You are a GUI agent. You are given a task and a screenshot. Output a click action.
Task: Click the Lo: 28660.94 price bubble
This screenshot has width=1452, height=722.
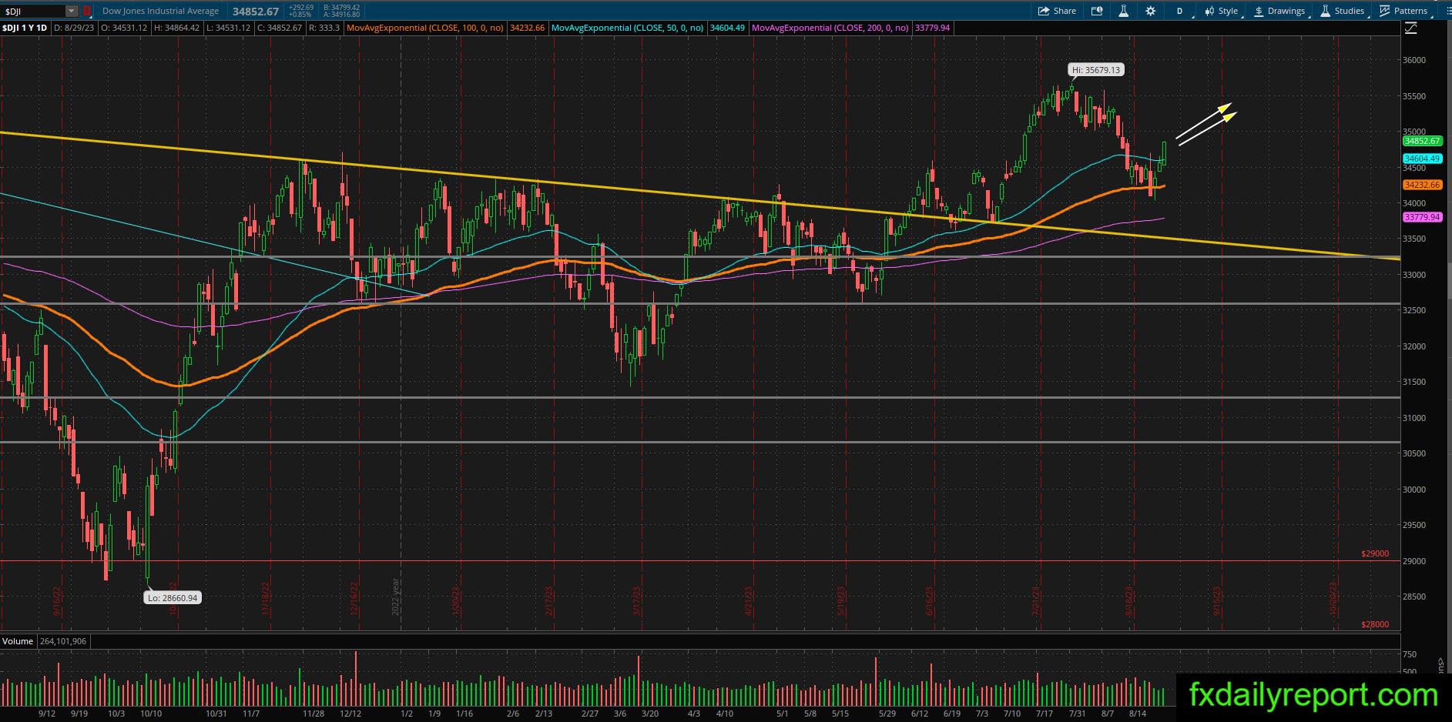click(173, 598)
